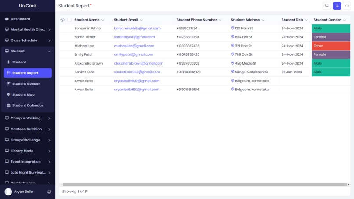Open Student Gender column dropdown arrow

click(344, 20)
